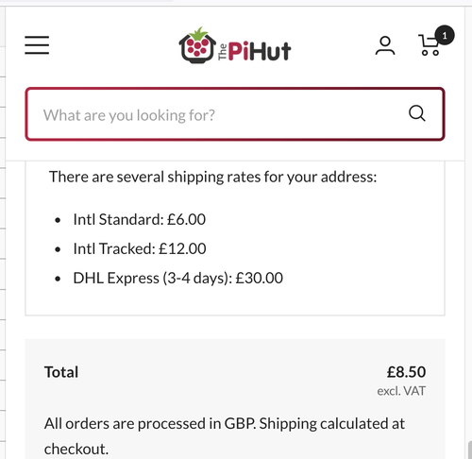This screenshot has height=459, width=472.
Task: Click the word 'checkout.' in the notice
Action: (76, 449)
